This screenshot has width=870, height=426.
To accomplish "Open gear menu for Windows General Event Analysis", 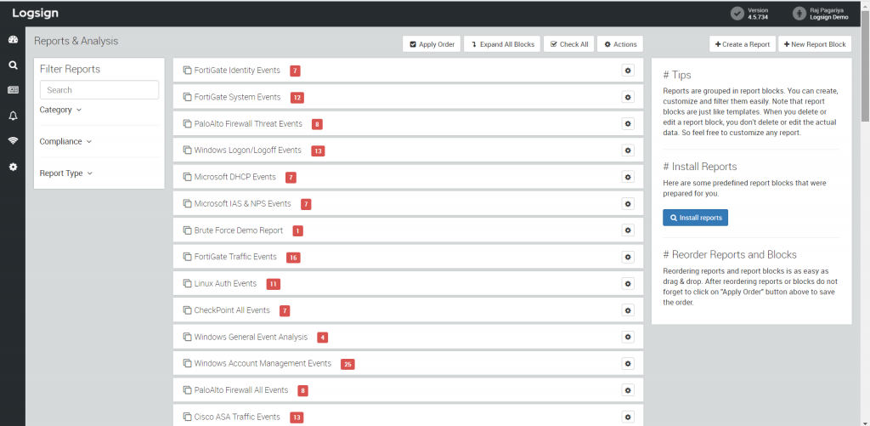I will 628,337.
